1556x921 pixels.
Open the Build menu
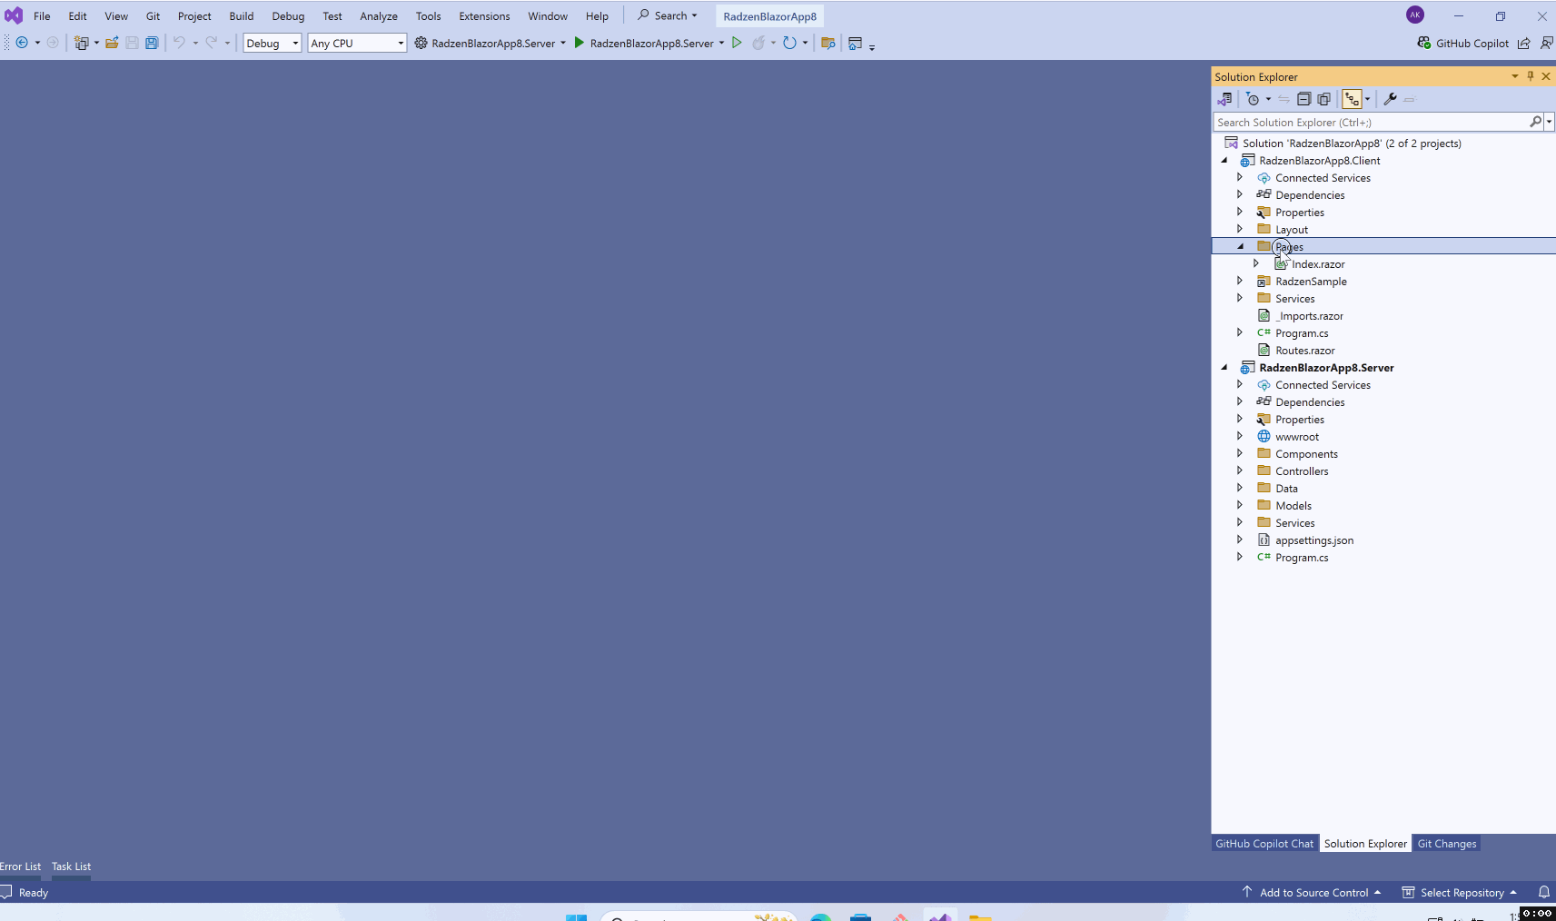242,15
